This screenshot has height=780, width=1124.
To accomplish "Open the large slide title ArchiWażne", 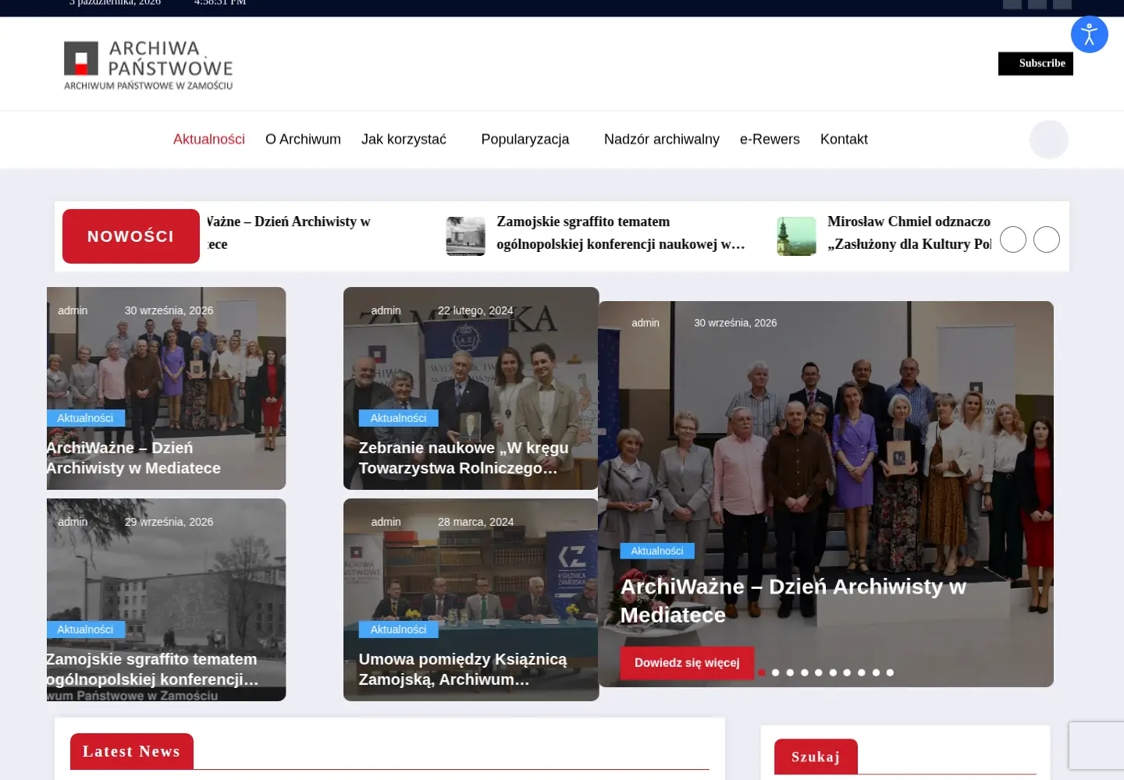I will pyautogui.click(x=793, y=601).
